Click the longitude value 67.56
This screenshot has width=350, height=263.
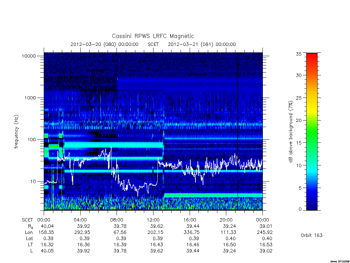tap(120, 233)
